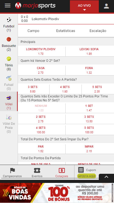Open the Boas Vindas bonus banner

(57, 193)
